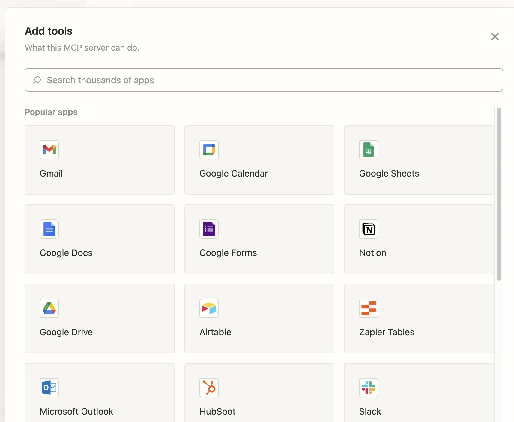Screen dimensions: 514x422
Task: Click the Google Sheets spreadsheet icon
Action: coord(369,150)
